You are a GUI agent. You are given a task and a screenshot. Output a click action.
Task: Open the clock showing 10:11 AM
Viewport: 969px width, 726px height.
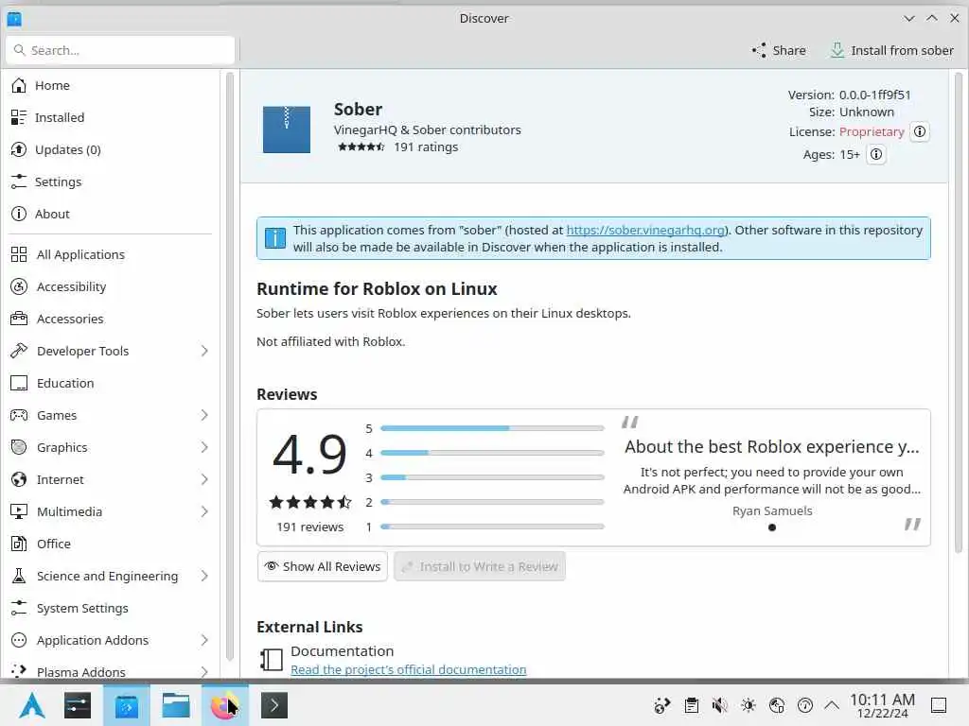[x=883, y=705]
